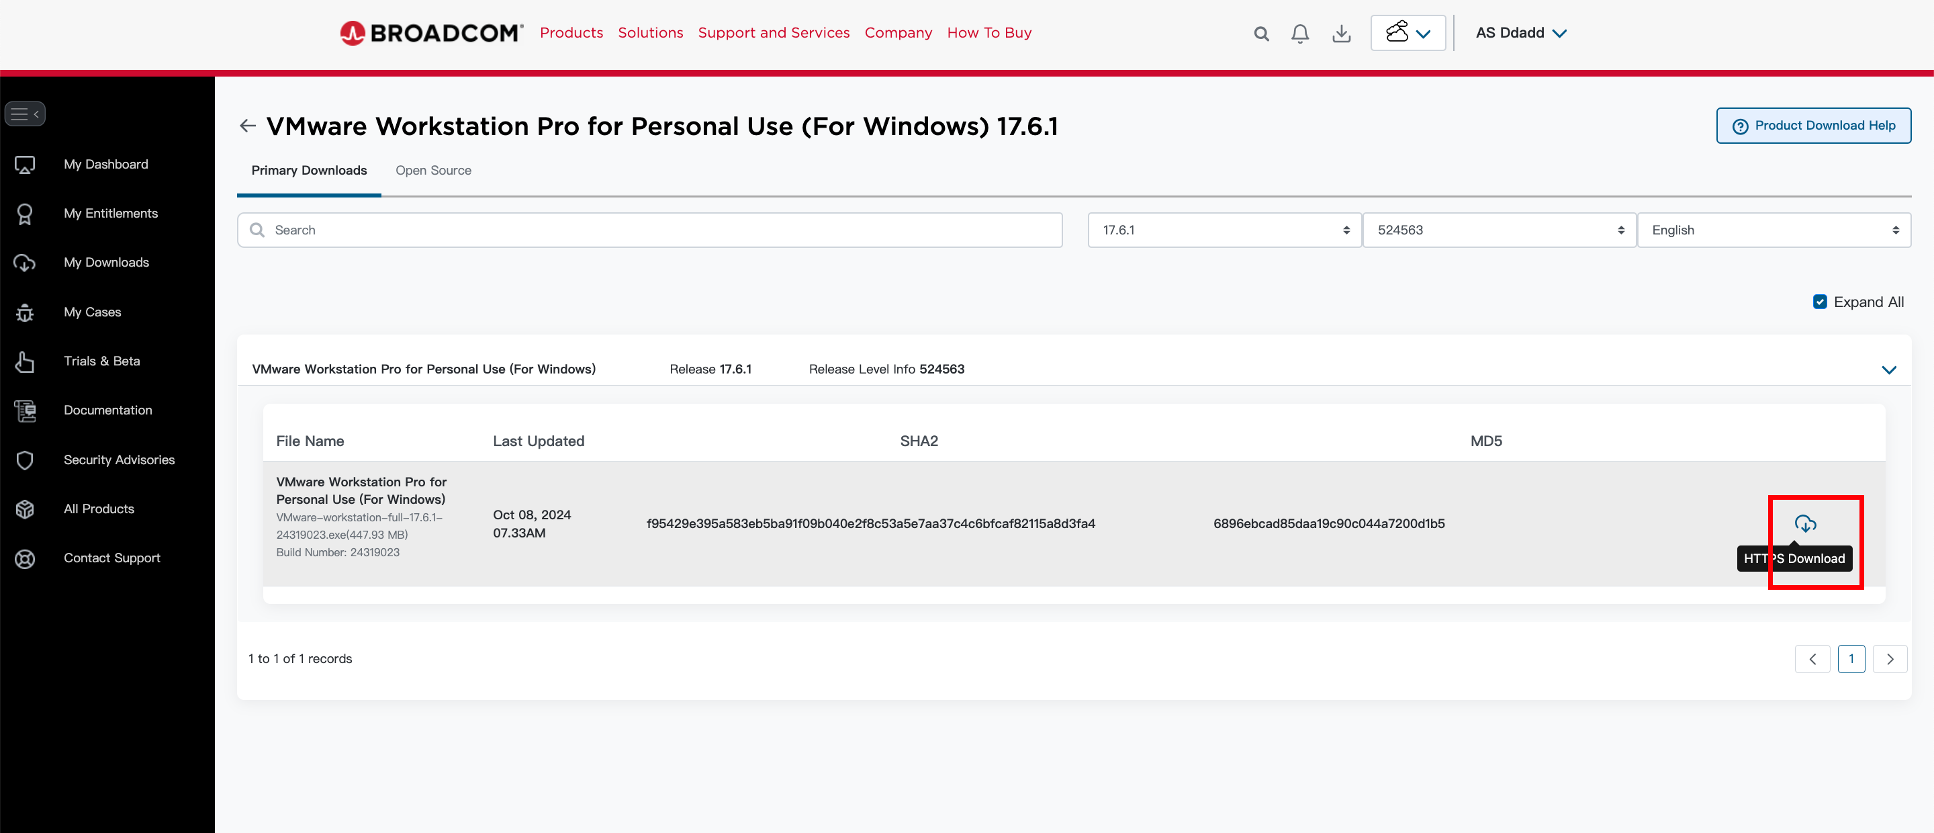Click Release Level Info 524563 label
This screenshot has height=833, width=1934.
[x=886, y=369]
